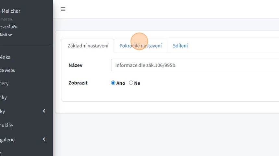Image resolution: width=279 pixels, height=156 pixels.
Task: Expand the chevron next to the 'galerie' item
Action: (44, 139)
